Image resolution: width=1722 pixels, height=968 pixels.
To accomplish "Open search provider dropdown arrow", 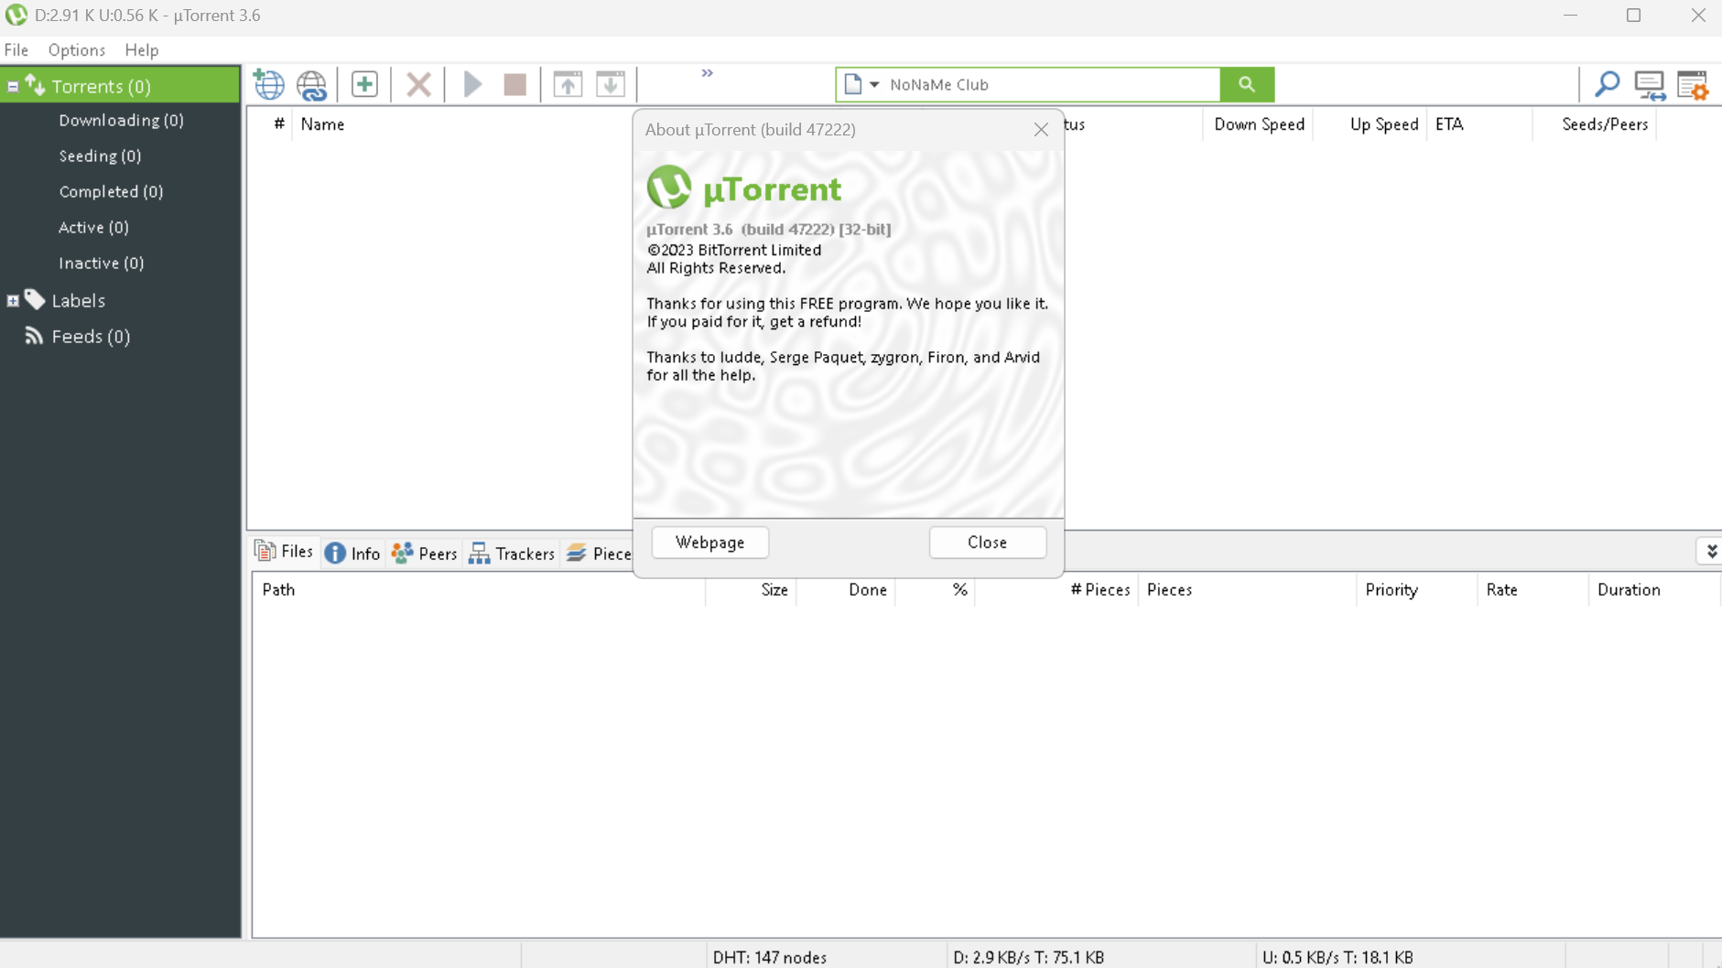I will (874, 84).
